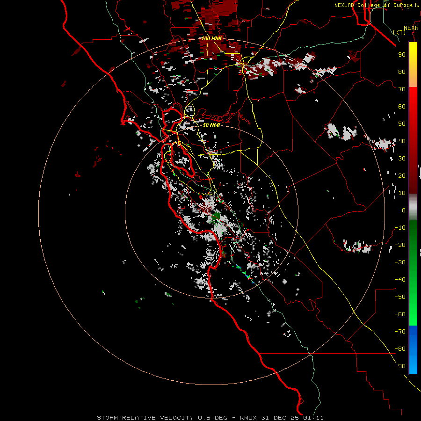Select the -10 value on velocity scale
The image size is (421, 421).
[400, 228]
